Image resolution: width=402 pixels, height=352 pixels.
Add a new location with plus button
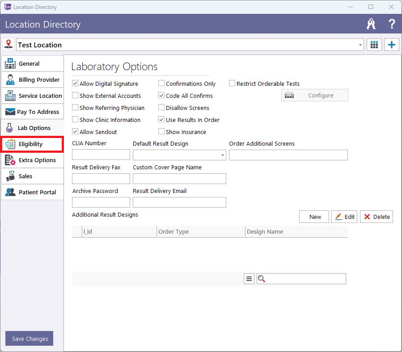[391, 45]
